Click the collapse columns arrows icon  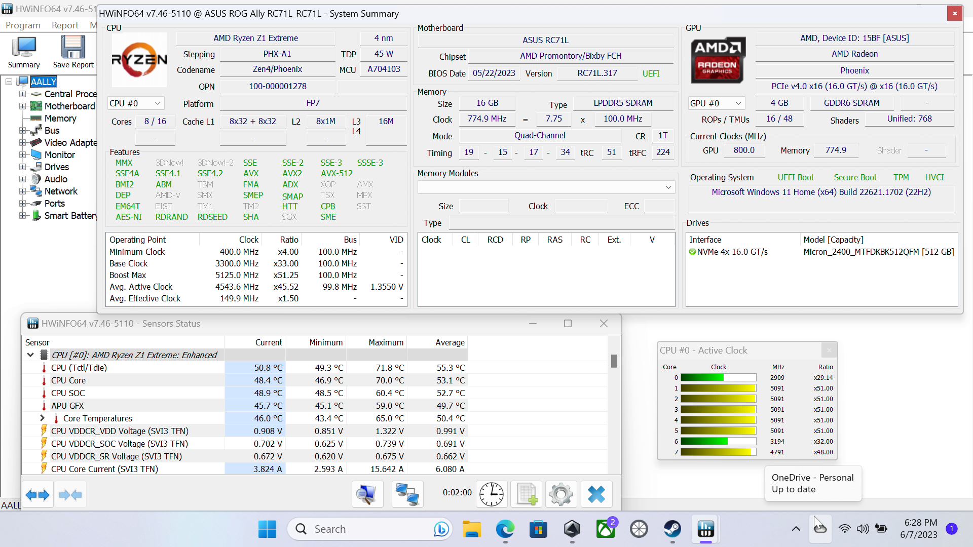pyautogui.click(x=70, y=495)
